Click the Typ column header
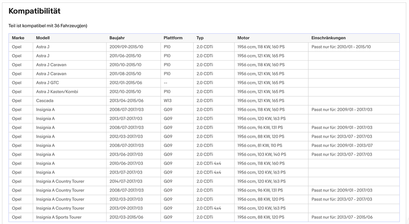Screen dimensions: 409x224 click(200, 38)
